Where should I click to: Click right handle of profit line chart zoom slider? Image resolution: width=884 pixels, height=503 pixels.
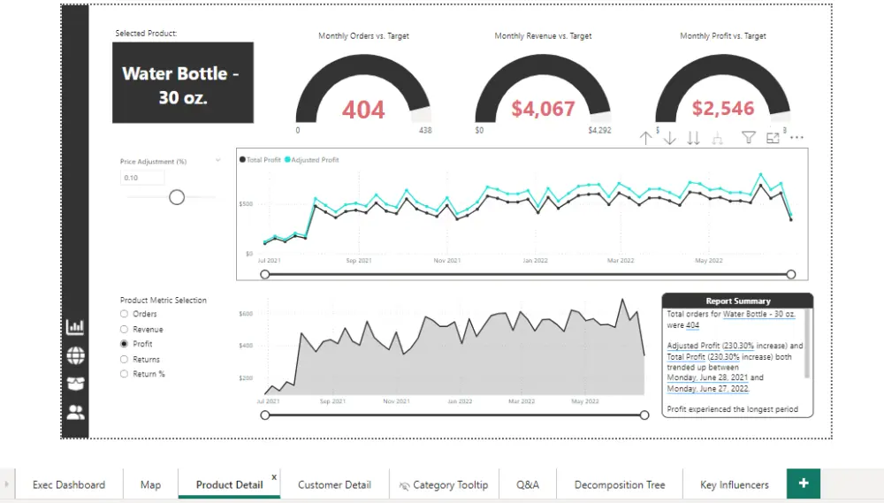[x=791, y=274]
